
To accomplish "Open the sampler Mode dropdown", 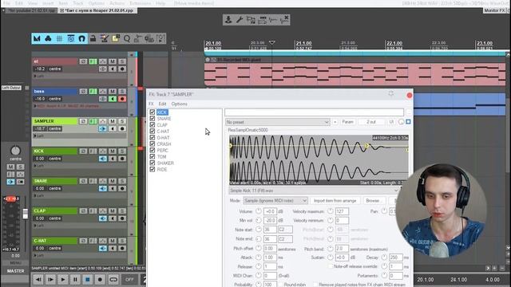I will [x=275, y=201].
